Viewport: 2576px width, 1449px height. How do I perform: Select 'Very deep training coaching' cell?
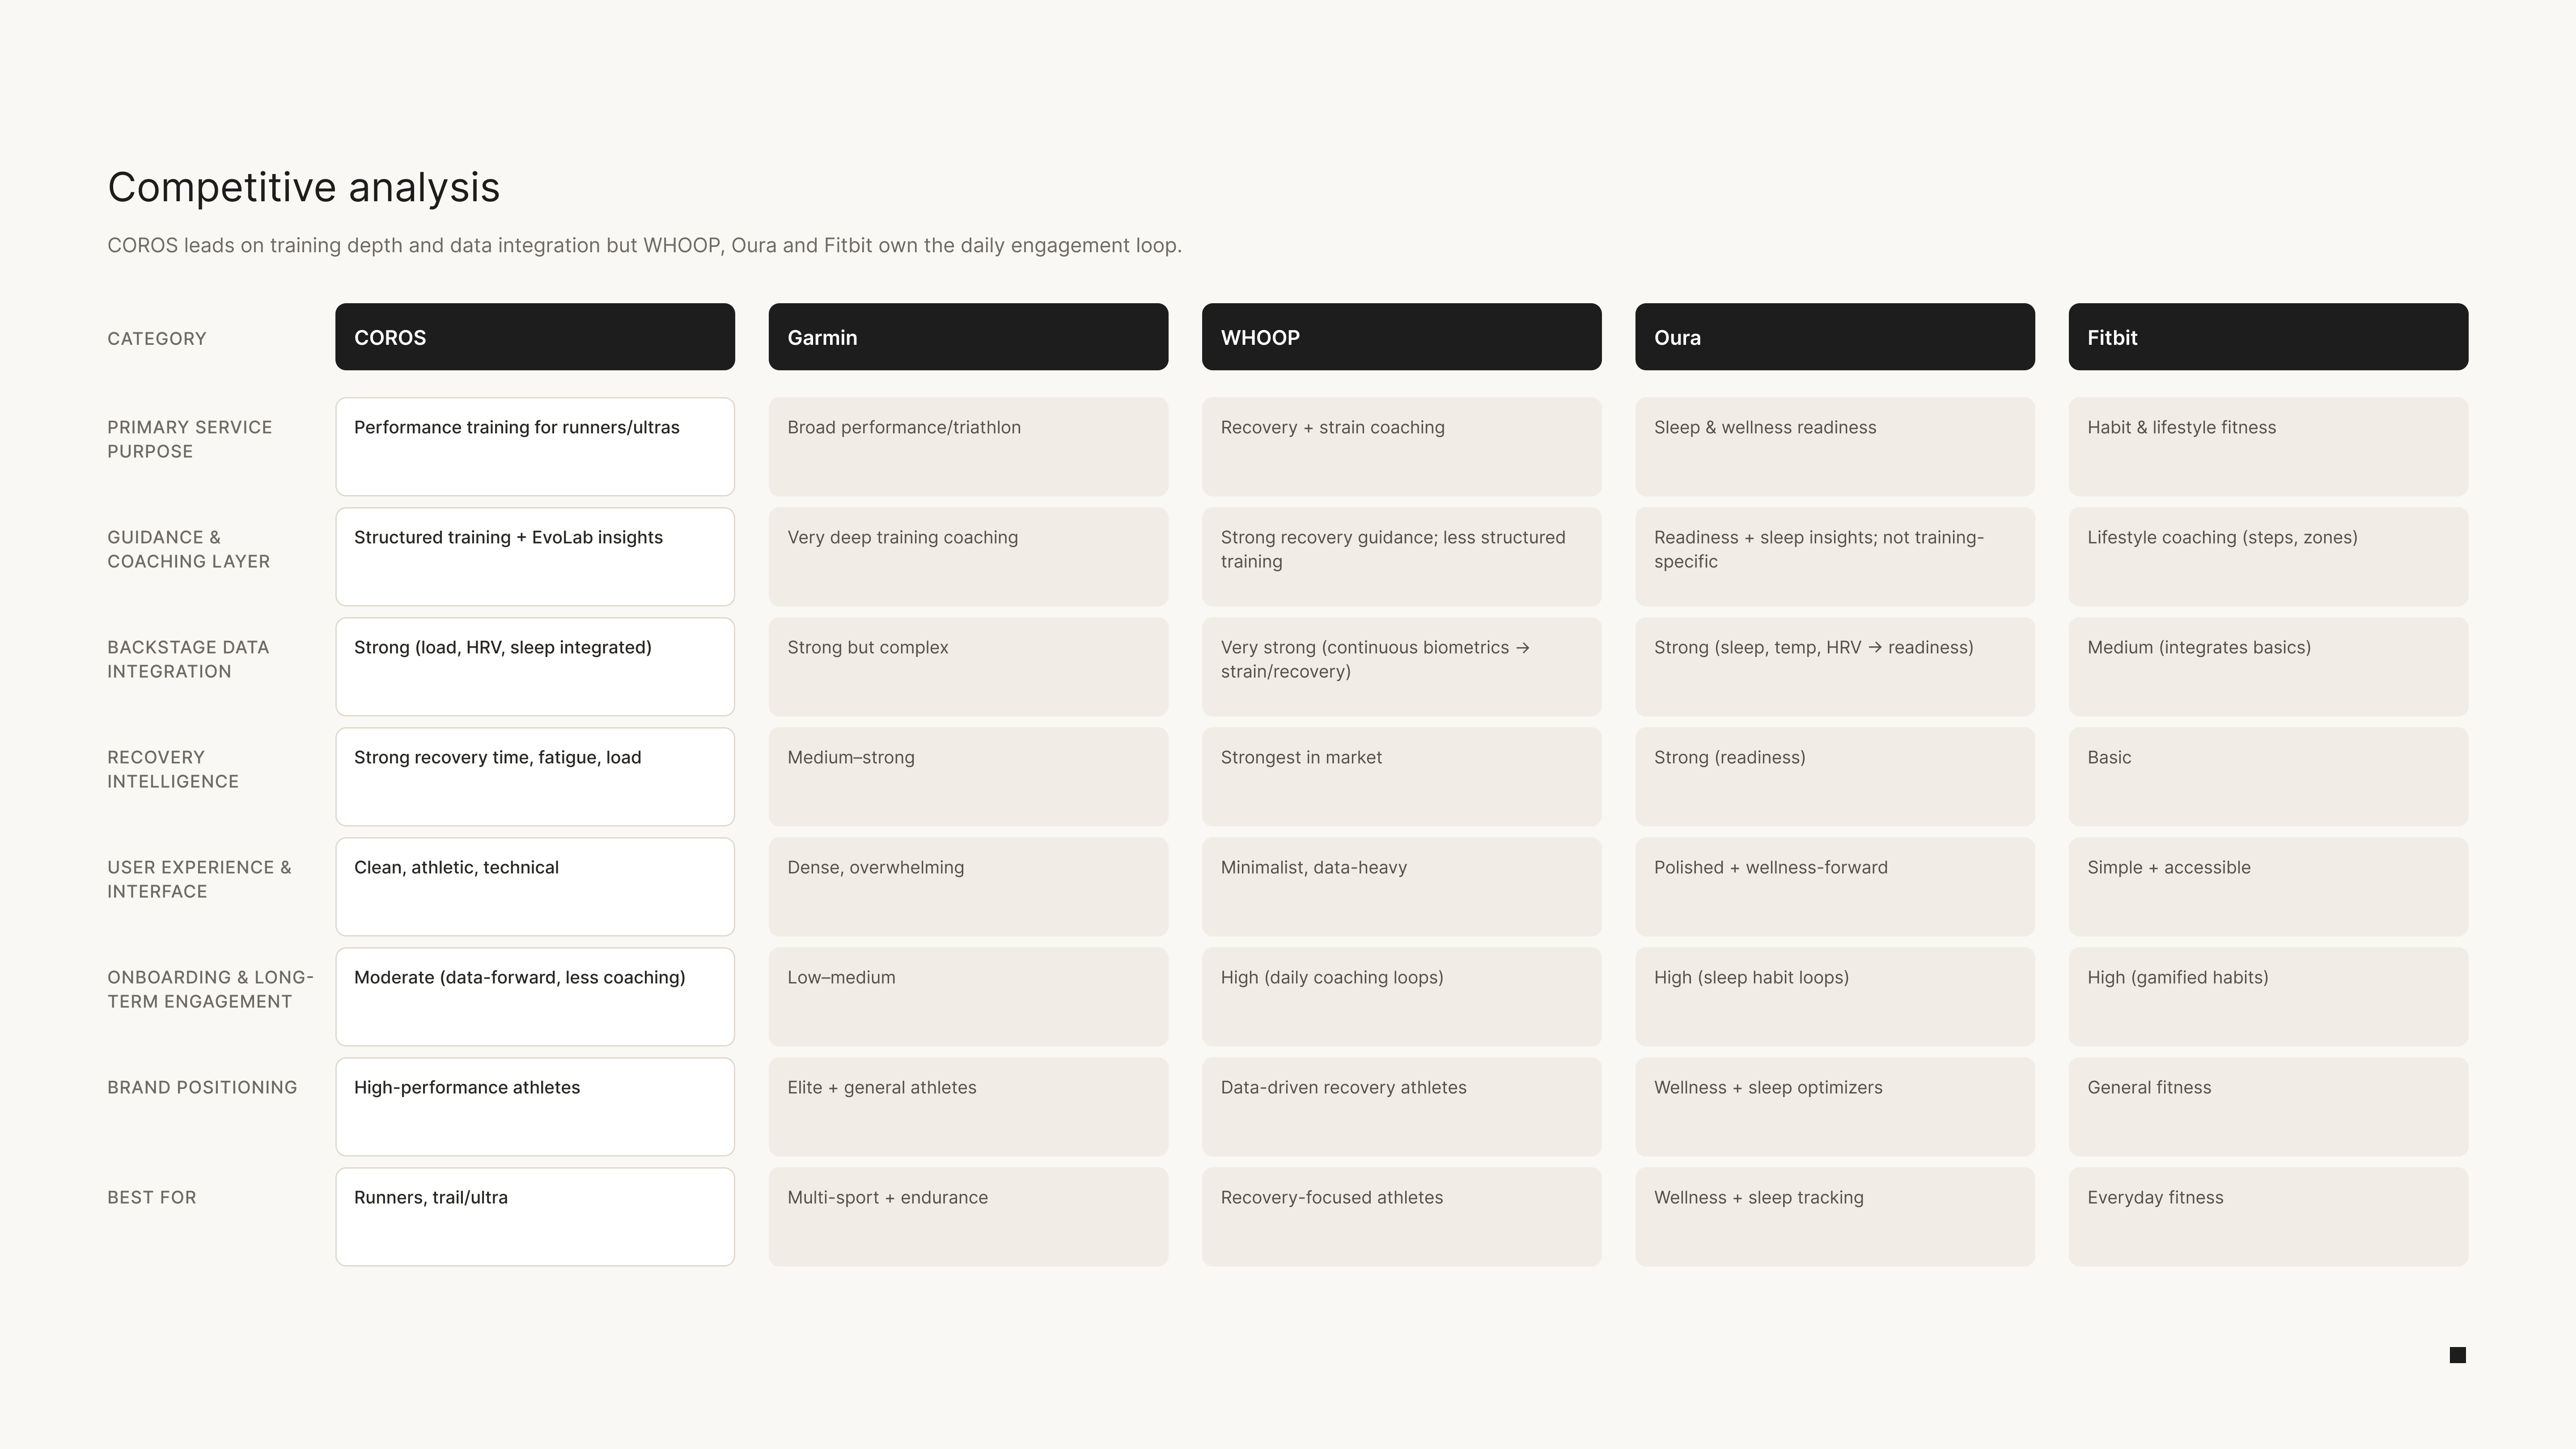click(x=968, y=557)
